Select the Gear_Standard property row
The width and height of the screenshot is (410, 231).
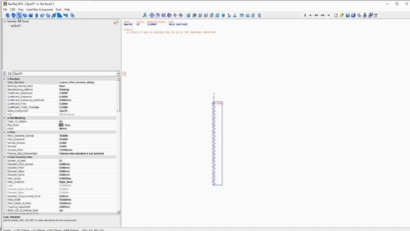point(61,82)
